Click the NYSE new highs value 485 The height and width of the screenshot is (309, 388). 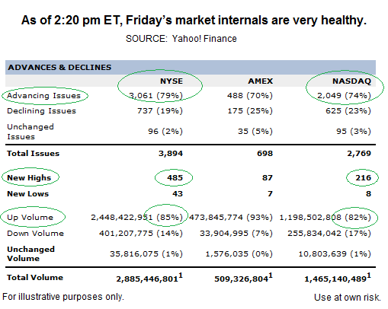(175, 177)
